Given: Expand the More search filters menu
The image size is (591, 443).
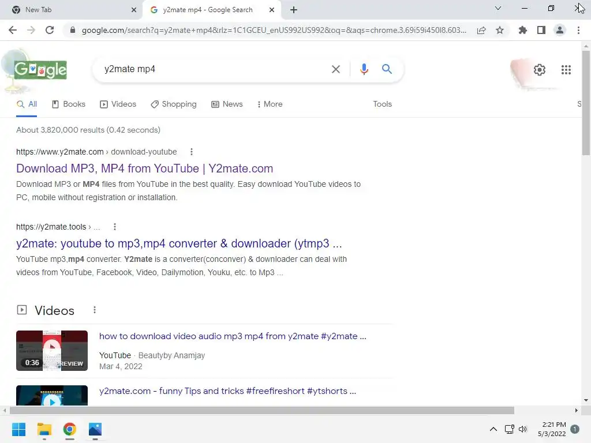Looking at the screenshot, I should tap(270, 104).
